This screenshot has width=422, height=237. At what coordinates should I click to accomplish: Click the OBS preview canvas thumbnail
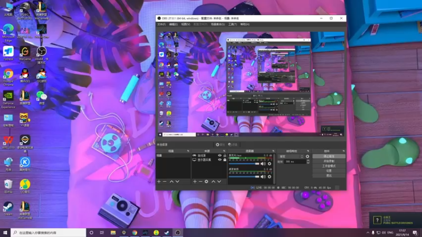tap(251, 84)
